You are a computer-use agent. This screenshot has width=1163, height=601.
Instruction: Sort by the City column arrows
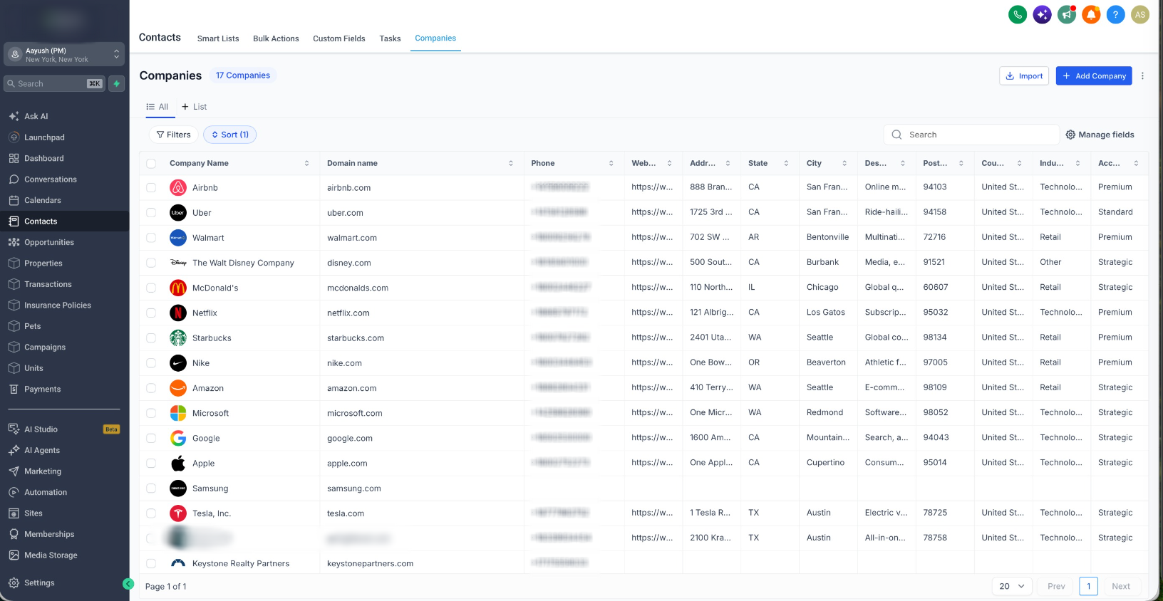pos(844,164)
